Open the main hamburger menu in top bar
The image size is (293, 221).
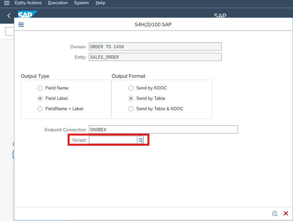tap(6, 3)
